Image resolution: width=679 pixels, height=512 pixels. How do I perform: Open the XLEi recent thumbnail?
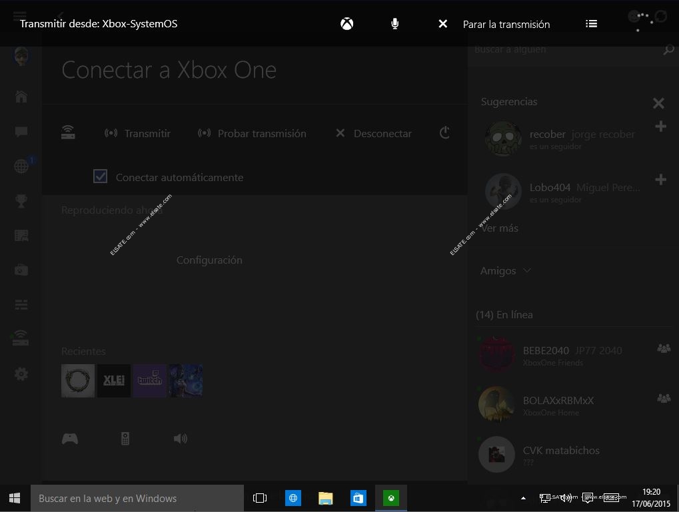114,381
